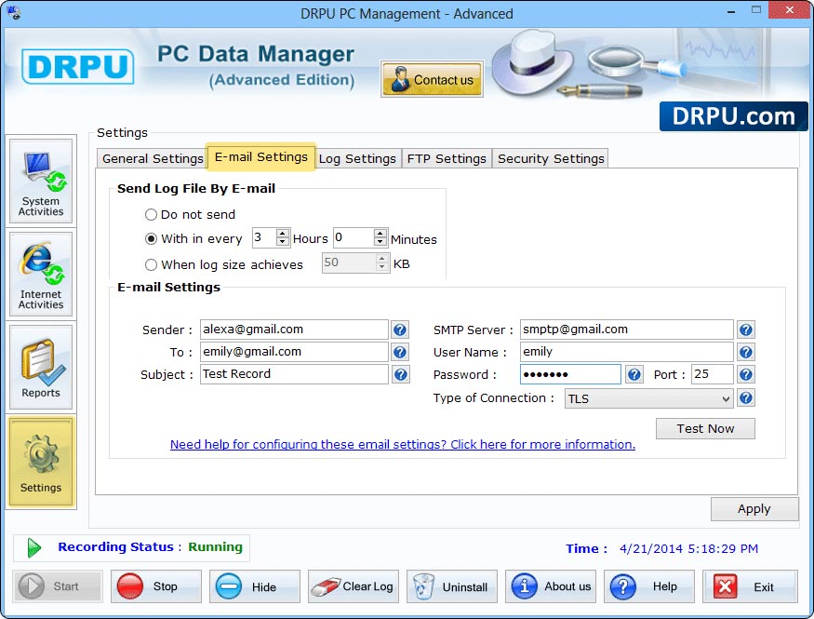Increase the Hours value with up arrow

283,233
